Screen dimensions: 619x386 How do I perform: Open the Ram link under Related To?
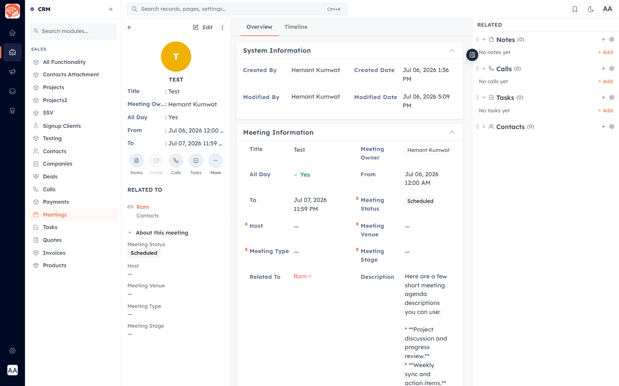tap(143, 207)
